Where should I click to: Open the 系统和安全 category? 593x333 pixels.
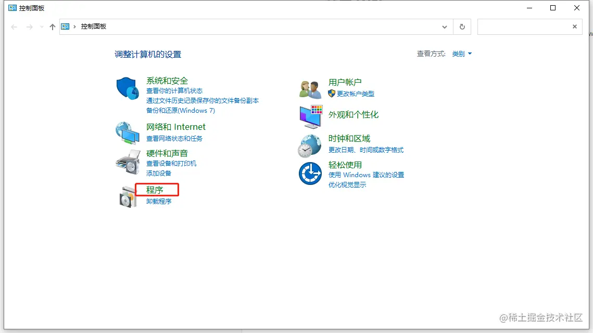(167, 81)
